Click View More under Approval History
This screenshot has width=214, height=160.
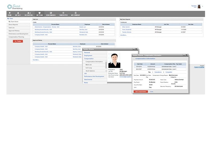(x=36, y=60)
